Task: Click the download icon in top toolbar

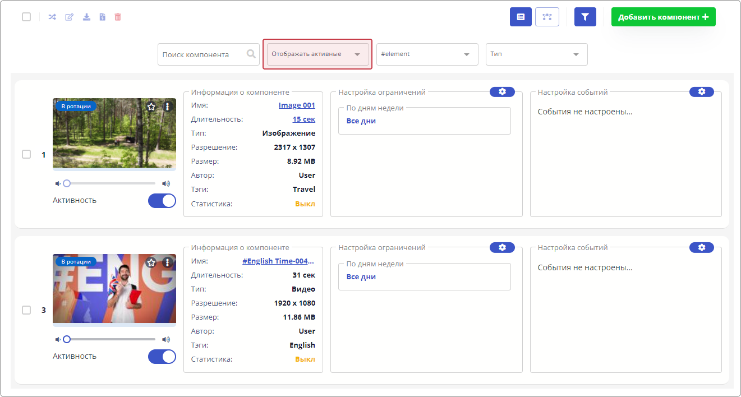Action: click(86, 17)
